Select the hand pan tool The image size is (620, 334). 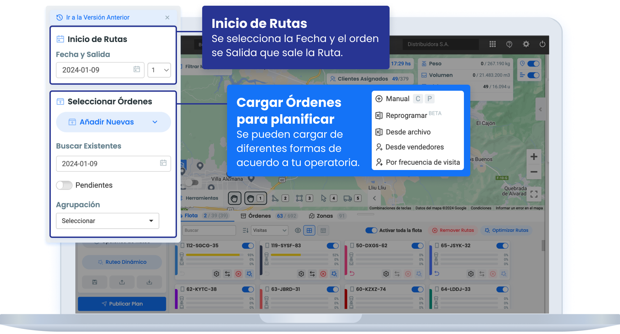point(234,198)
